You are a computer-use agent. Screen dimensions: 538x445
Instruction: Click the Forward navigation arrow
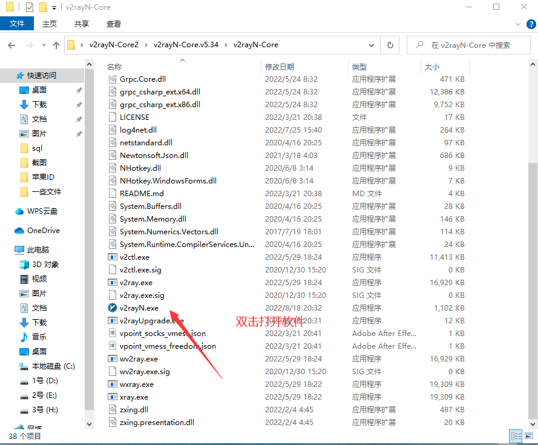30,45
